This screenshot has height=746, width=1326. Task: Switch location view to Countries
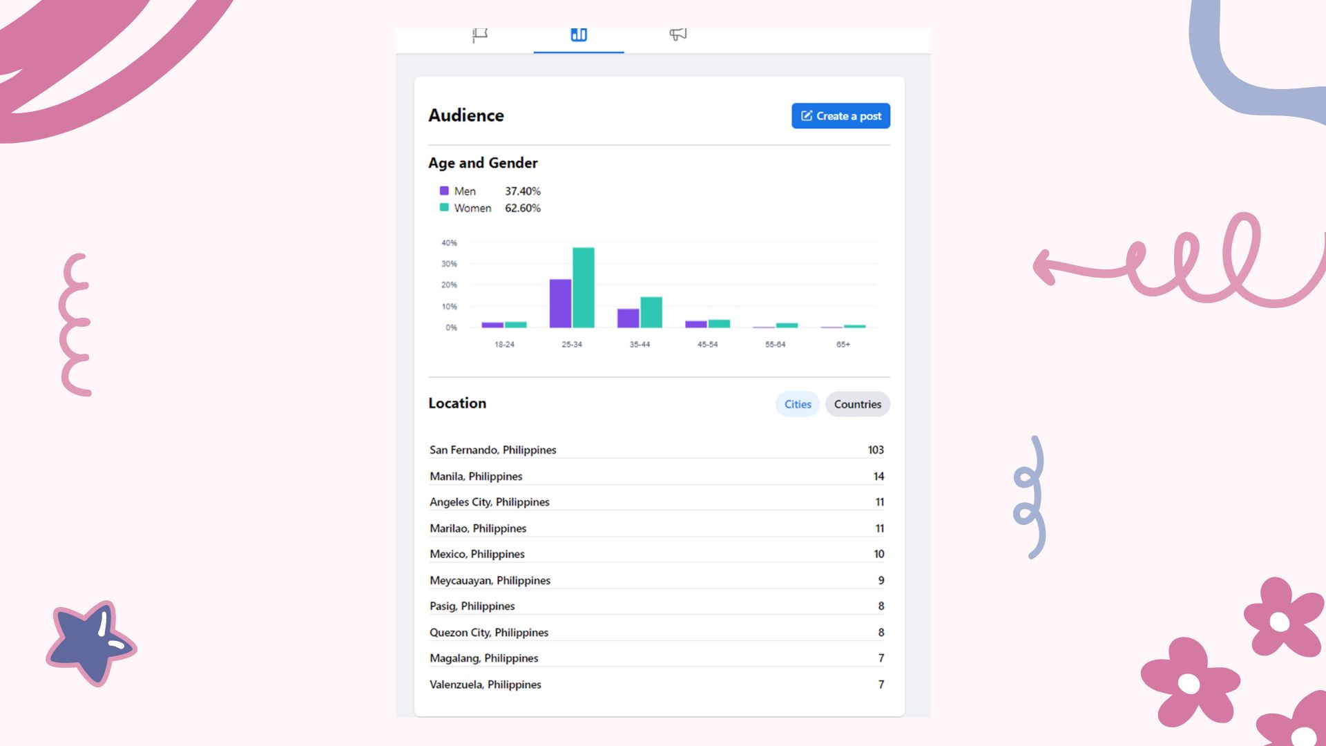pyautogui.click(x=857, y=404)
